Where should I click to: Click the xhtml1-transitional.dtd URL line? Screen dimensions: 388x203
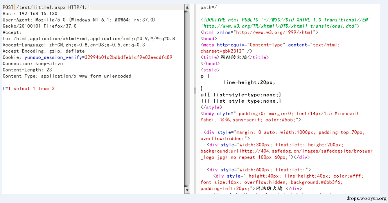[280, 26]
